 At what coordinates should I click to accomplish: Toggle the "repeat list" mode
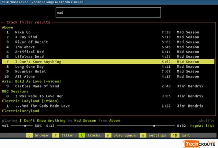[x=202, y=126]
